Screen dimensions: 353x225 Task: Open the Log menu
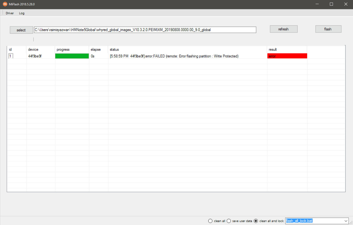(22, 13)
